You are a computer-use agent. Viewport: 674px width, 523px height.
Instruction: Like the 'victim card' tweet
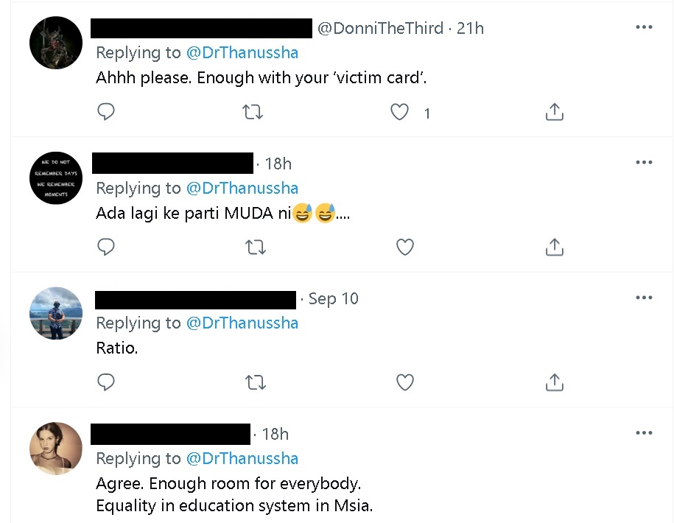[399, 112]
